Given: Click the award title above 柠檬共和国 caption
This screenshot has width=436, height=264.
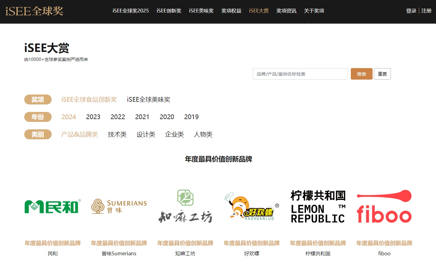Looking at the screenshot, I should [318, 243].
